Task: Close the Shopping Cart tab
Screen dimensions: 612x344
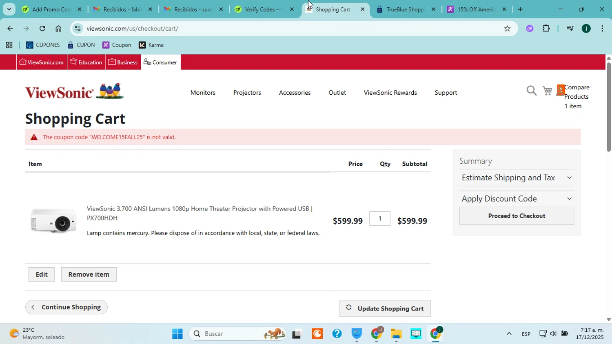Action: [362, 9]
